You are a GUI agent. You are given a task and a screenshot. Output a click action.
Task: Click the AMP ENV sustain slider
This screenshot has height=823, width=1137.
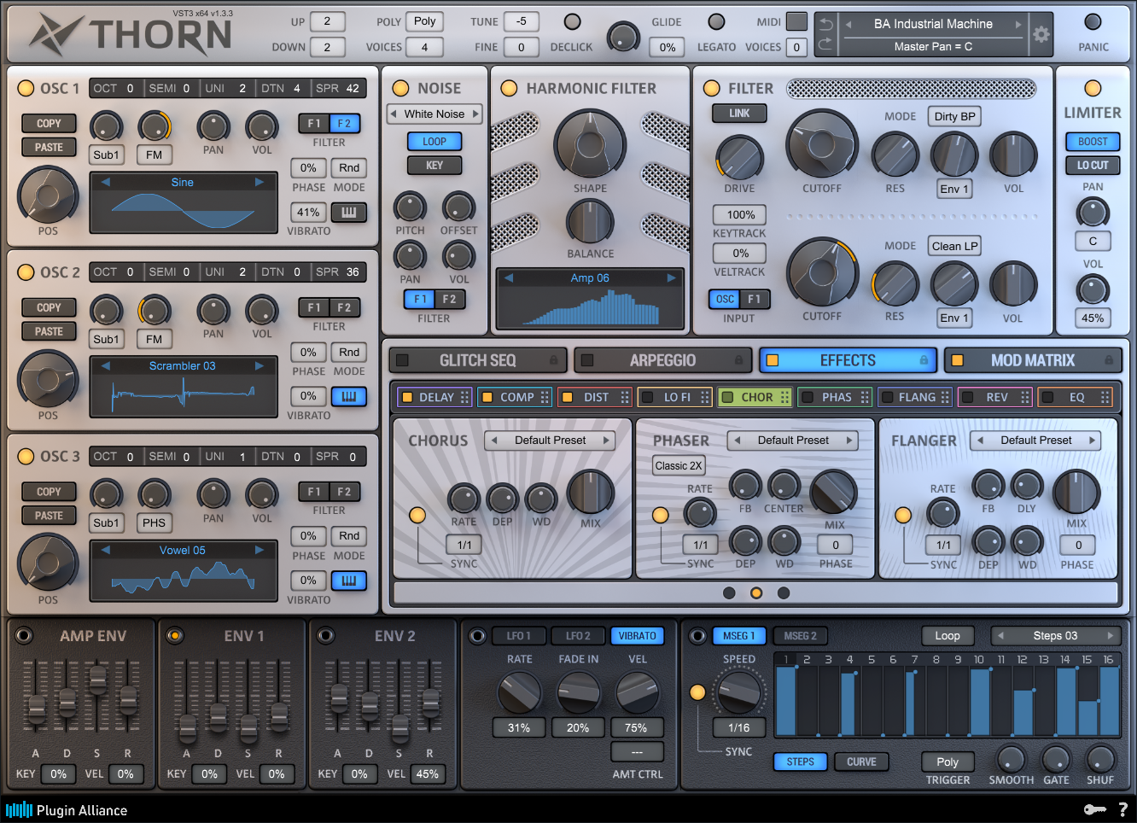pyautogui.click(x=97, y=680)
